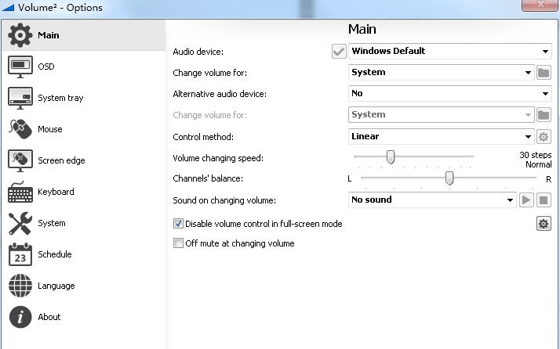Click the R channel balance label
This screenshot has height=349, width=560.
point(548,179)
